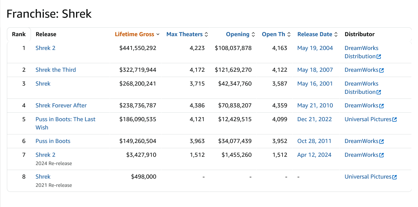The height and width of the screenshot is (207, 418).
Task: Click external link icon for Shrek the Third distributor
Action: point(382,70)
